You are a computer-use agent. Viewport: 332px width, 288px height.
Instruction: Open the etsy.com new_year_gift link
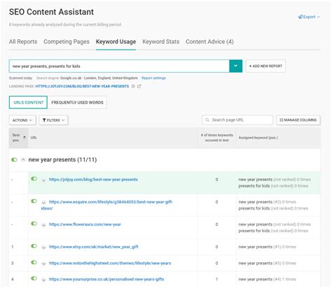tap(94, 247)
